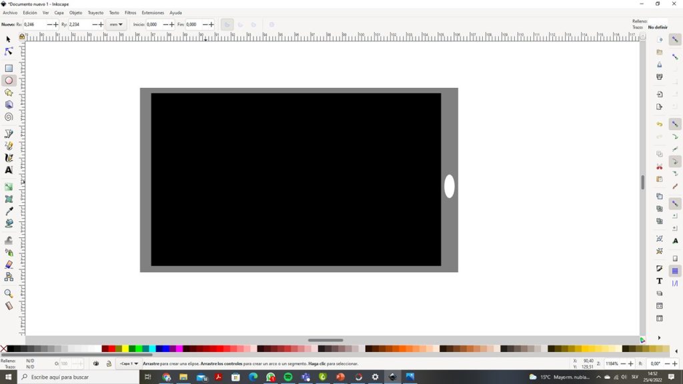Select the Selector arrow tool
This screenshot has width=683, height=384.
8,39
